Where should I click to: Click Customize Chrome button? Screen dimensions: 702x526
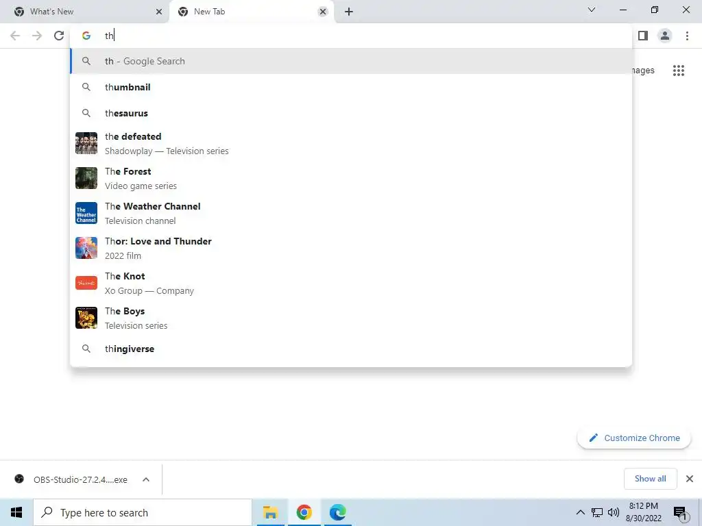pyautogui.click(x=634, y=438)
